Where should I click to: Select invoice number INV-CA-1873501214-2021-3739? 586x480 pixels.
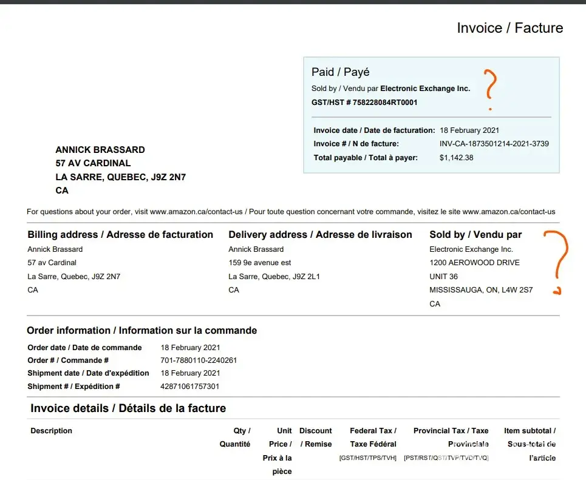tap(494, 144)
